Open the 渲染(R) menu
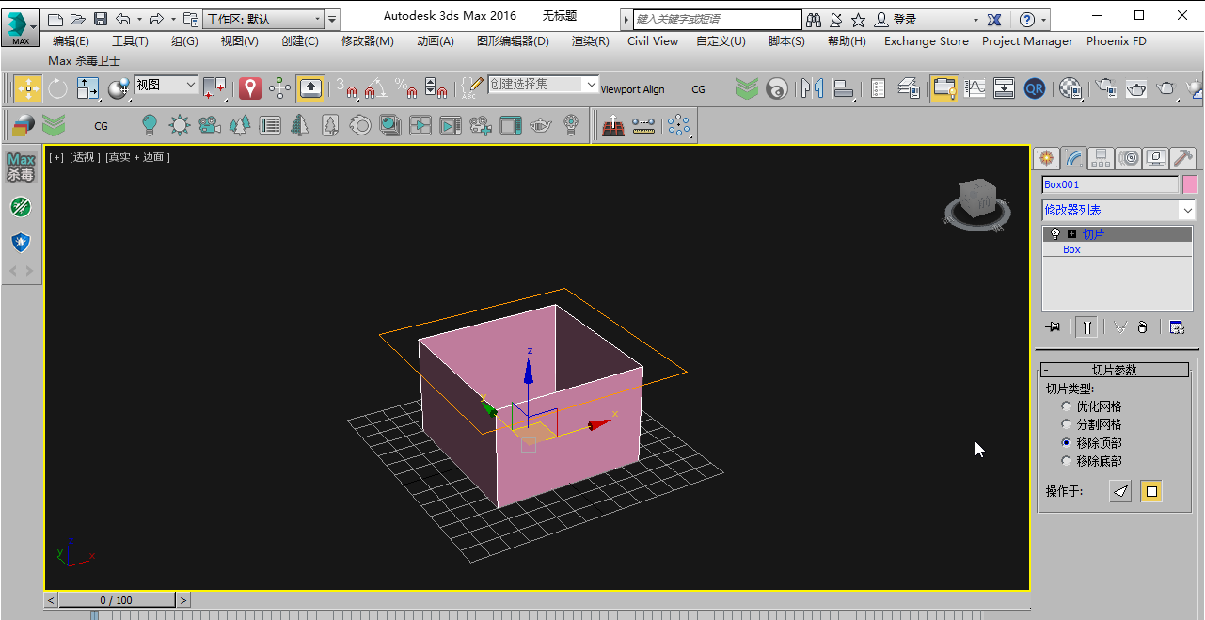The width and height of the screenshot is (1205, 620). pos(590,41)
